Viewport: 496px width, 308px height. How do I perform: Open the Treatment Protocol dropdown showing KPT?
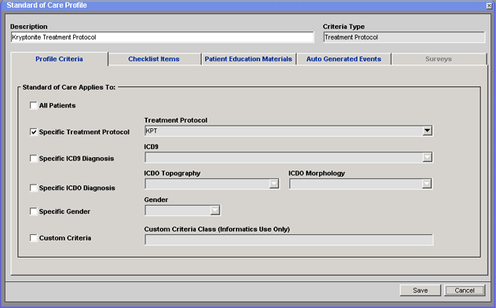[x=427, y=130]
